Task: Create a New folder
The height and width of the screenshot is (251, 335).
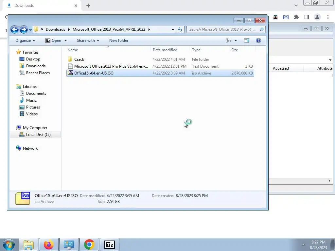Action: (118, 41)
